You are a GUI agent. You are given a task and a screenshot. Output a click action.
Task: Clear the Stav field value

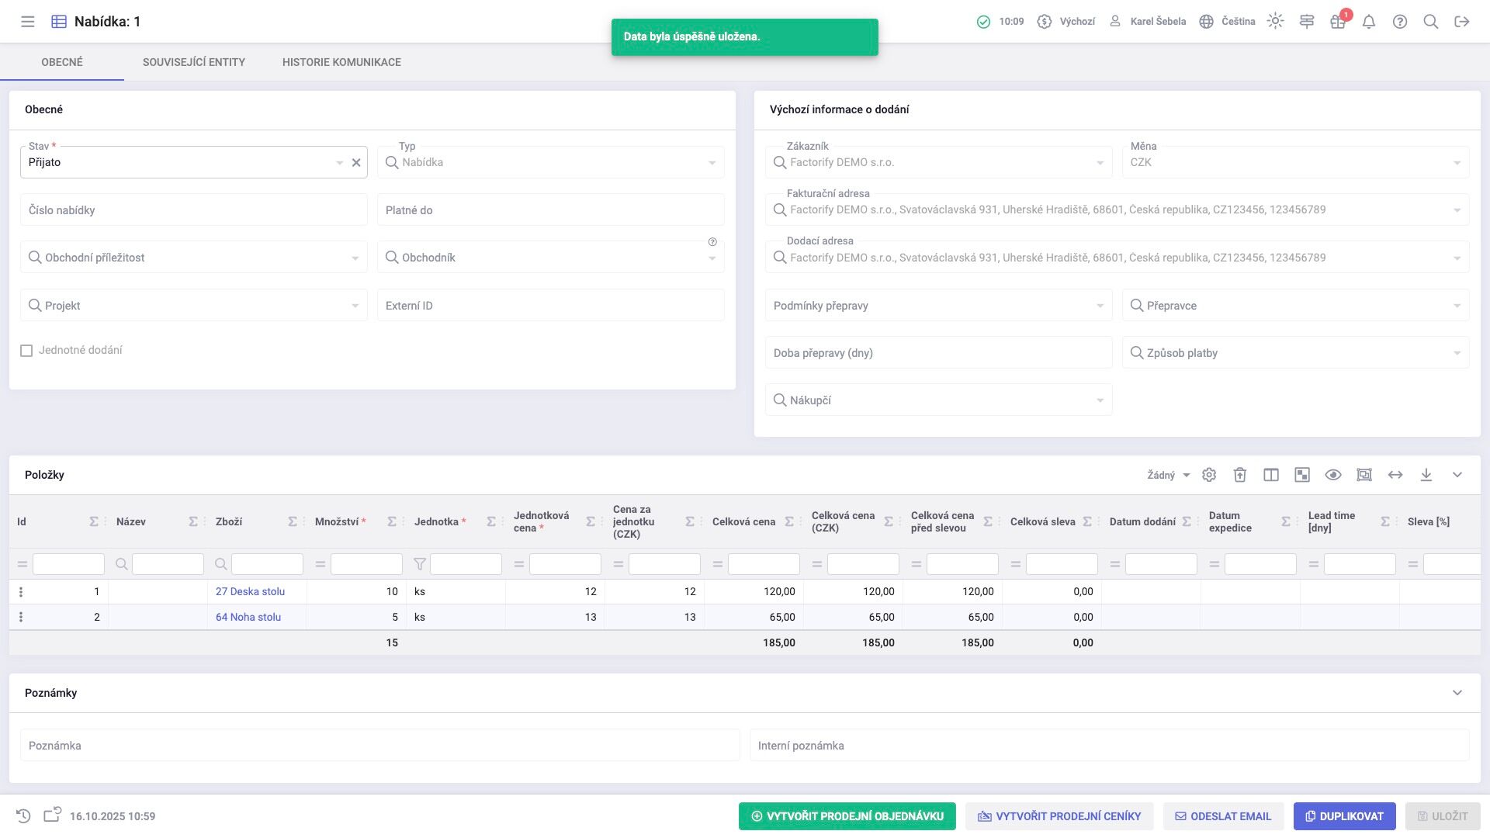[x=356, y=163]
